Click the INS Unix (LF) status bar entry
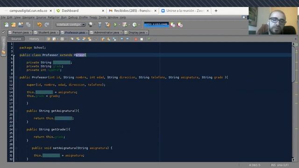This screenshot has width=299, height=168. pyautogui.click(x=280, y=165)
